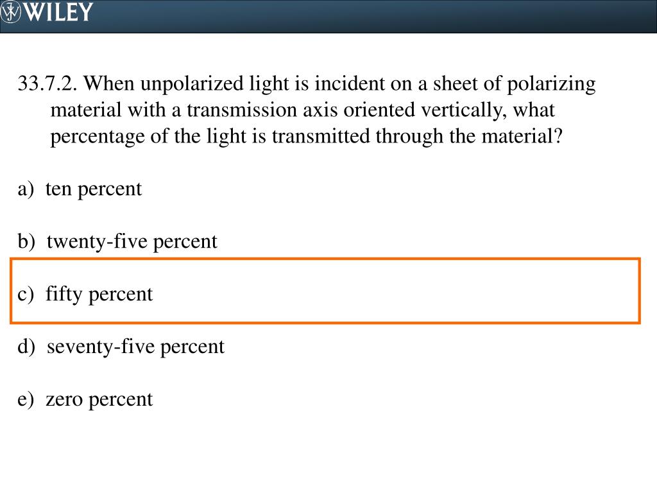Click the letter label "c)"
Screen dimensions: 657x493
[26, 294]
